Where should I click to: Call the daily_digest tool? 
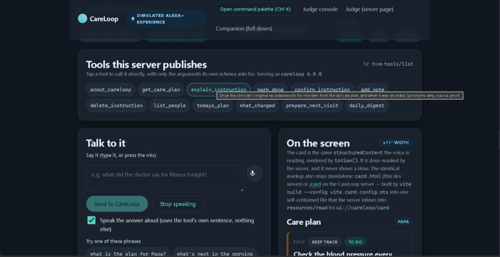tap(367, 106)
